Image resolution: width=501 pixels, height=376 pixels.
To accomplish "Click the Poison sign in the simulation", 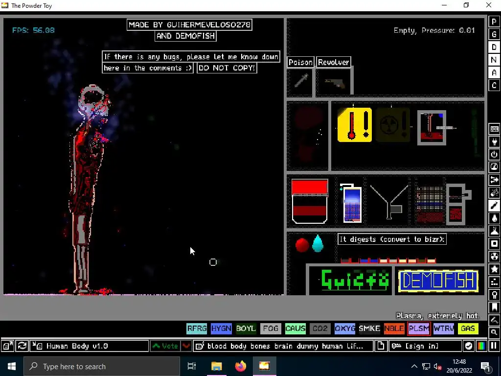I will point(300,62).
